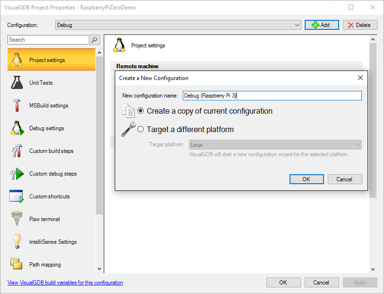Click the Custom debug steps play icon

pyautogui.click(x=17, y=174)
